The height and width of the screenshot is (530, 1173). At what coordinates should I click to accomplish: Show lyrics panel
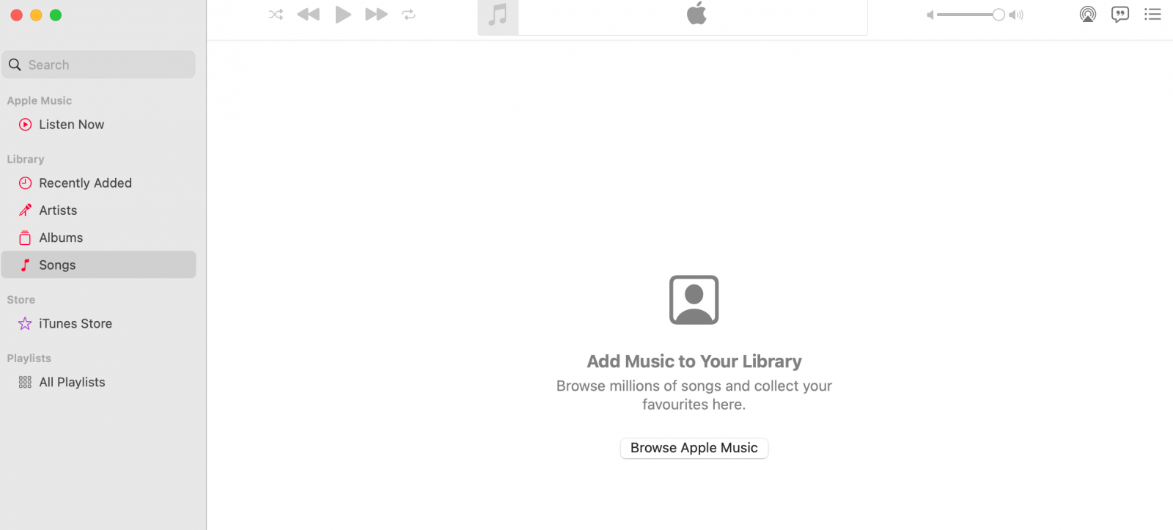[1120, 15]
